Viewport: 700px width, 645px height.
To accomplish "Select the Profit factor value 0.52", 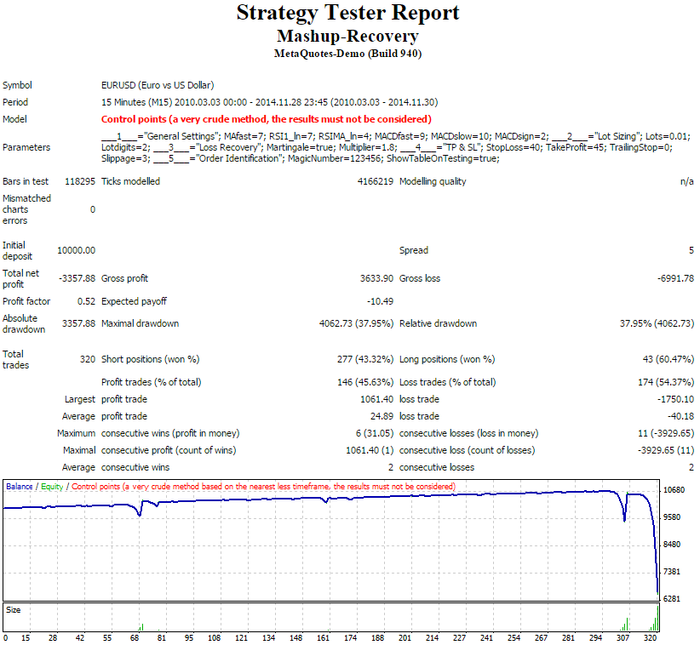I will (x=87, y=301).
